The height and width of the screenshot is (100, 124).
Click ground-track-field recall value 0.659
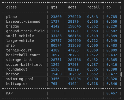click(93, 31)
